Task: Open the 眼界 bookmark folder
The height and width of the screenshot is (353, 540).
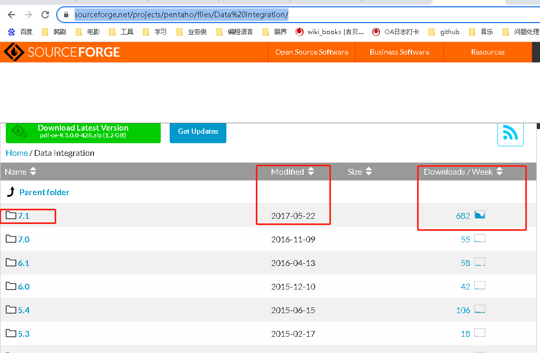Action: click(275, 32)
